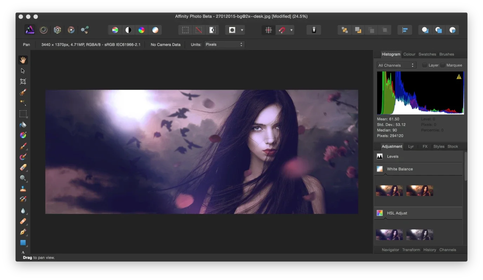Open the Quick Mask options arrow
The image size is (483, 280).
tap(242, 30)
